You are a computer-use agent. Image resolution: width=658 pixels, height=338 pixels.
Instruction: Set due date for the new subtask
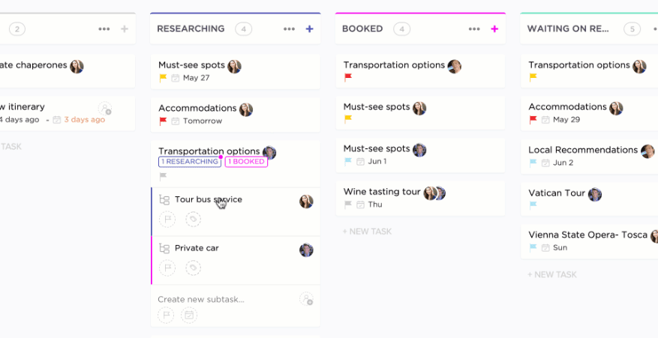(x=189, y=316)
